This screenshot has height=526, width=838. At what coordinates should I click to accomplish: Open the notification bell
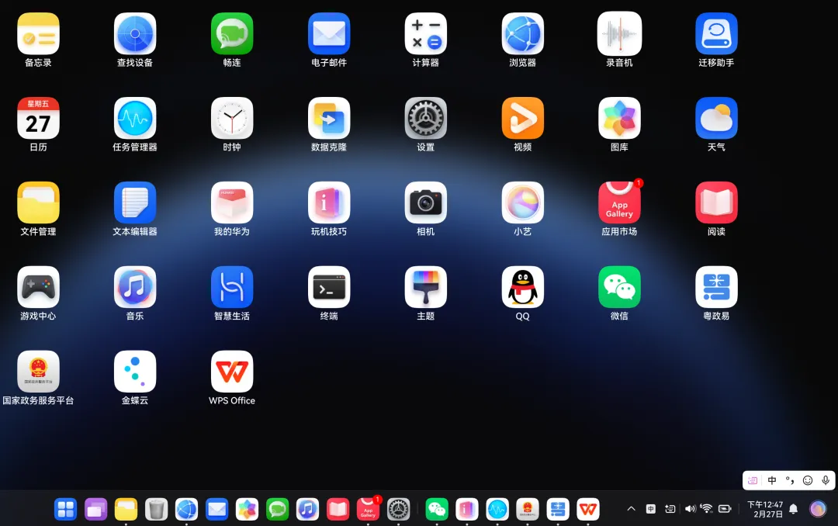click(x=793, y=509)
